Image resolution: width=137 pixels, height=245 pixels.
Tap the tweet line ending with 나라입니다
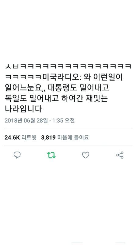[23, 109]
